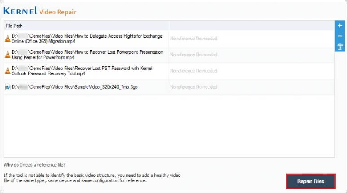Click the trash bin icon to clear list
This screenshot has height=193, width=347.
point(340,47)
